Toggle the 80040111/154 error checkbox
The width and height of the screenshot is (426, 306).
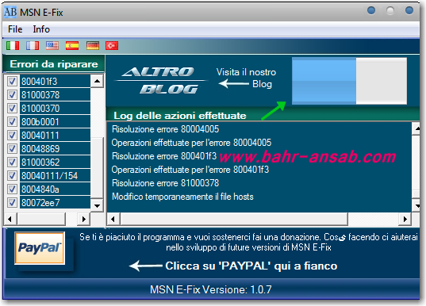pos(12,175)
